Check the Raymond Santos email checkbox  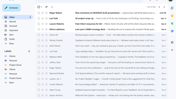[39, 73]
